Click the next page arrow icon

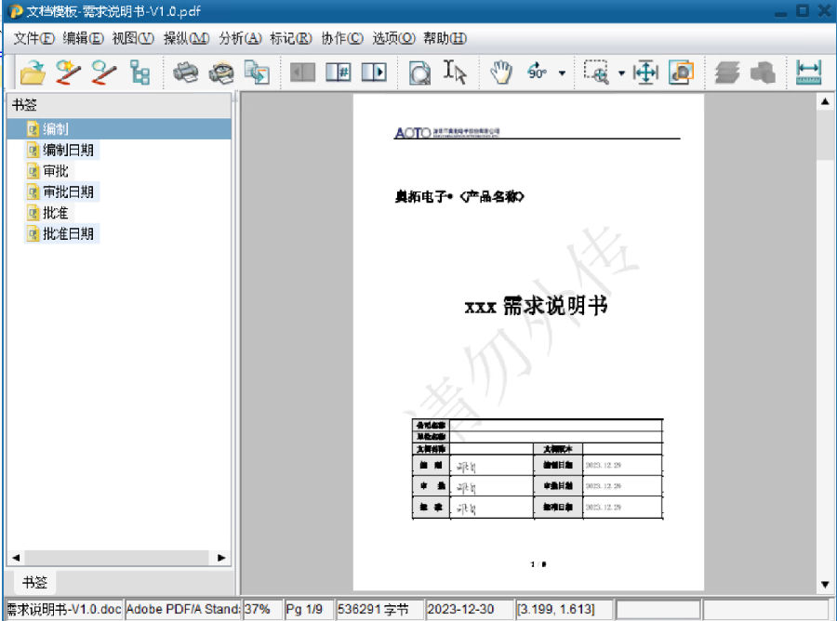point(374,73)
